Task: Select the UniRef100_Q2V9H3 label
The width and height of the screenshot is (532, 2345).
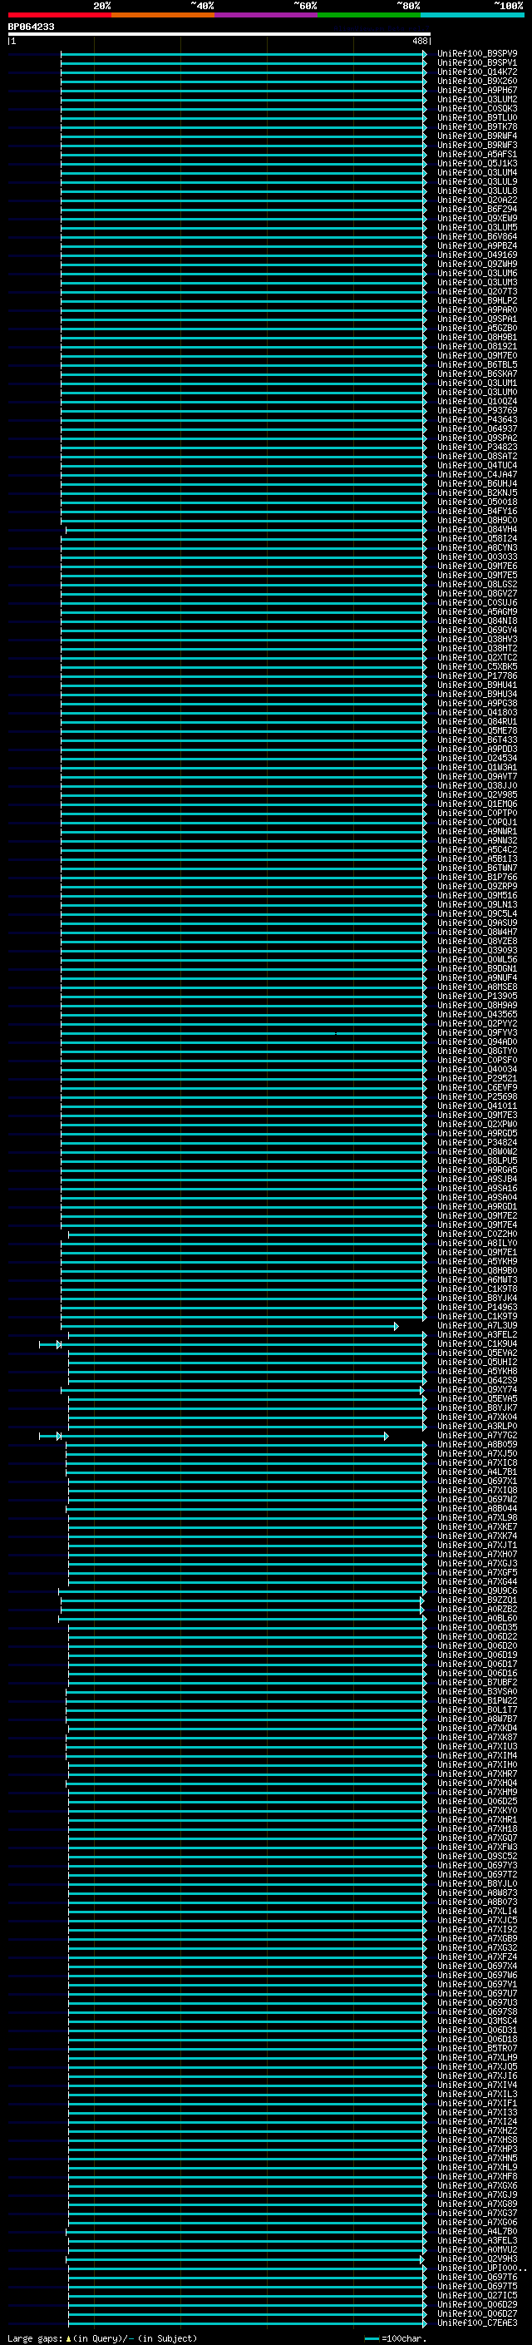Action: [477, 2259]
